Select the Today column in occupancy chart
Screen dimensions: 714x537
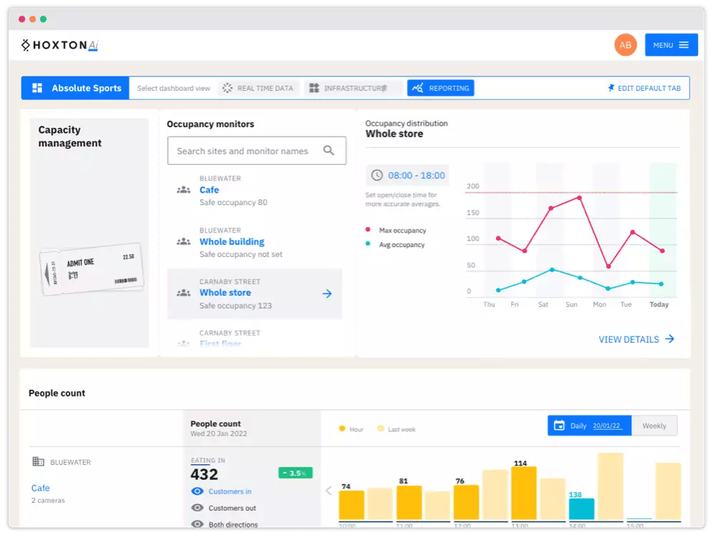click(x=663, y=230)
